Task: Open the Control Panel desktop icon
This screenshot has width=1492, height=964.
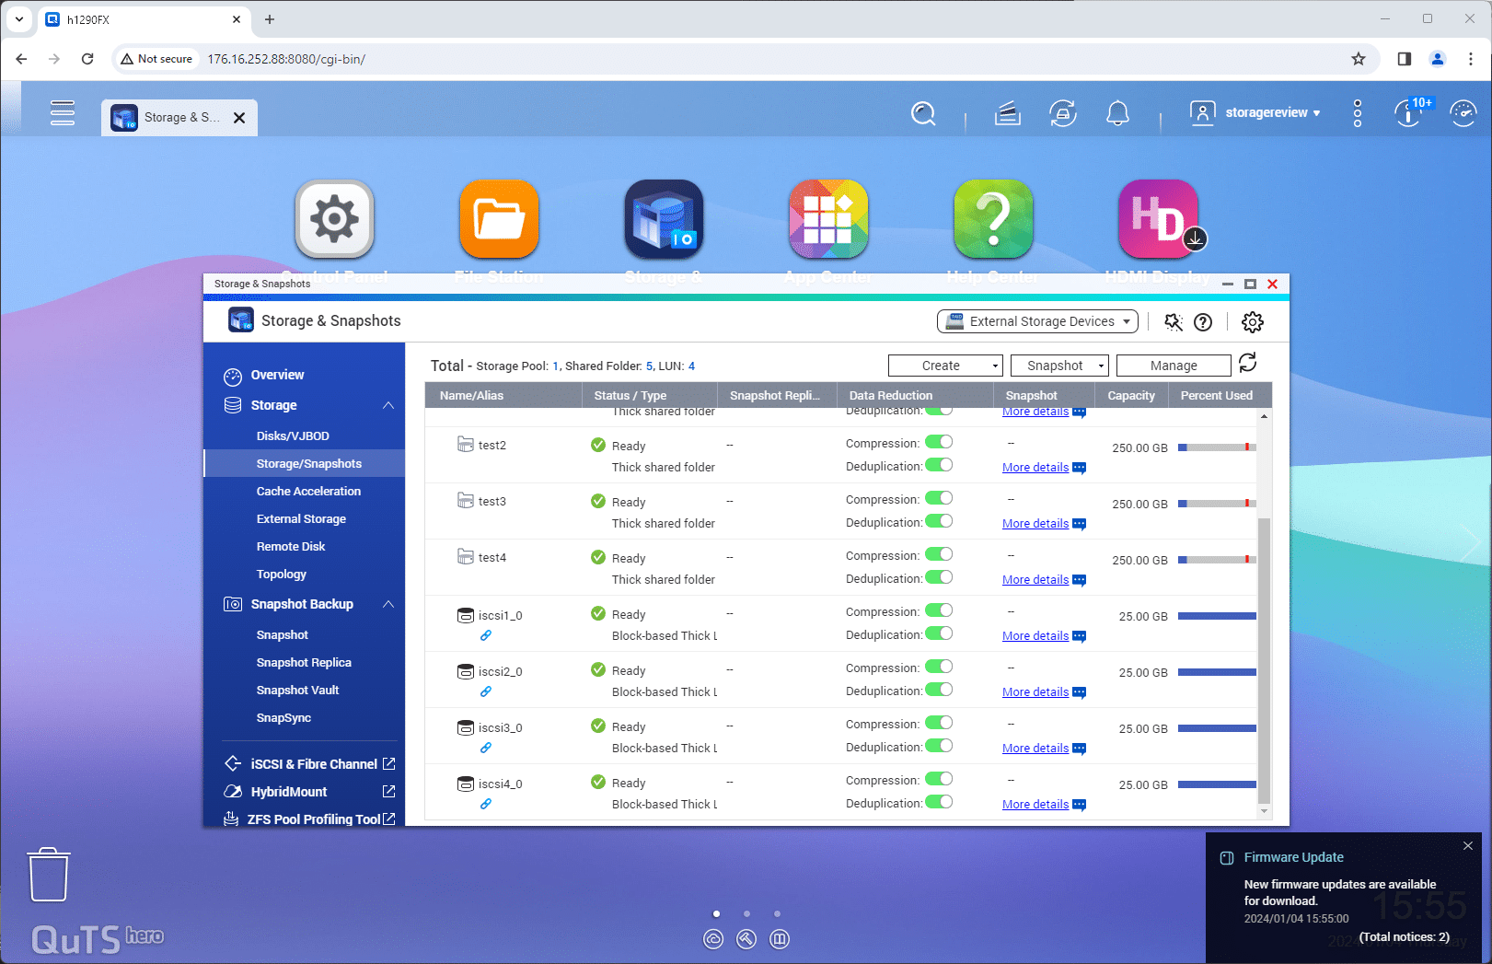Action: [x=334, y=219]
